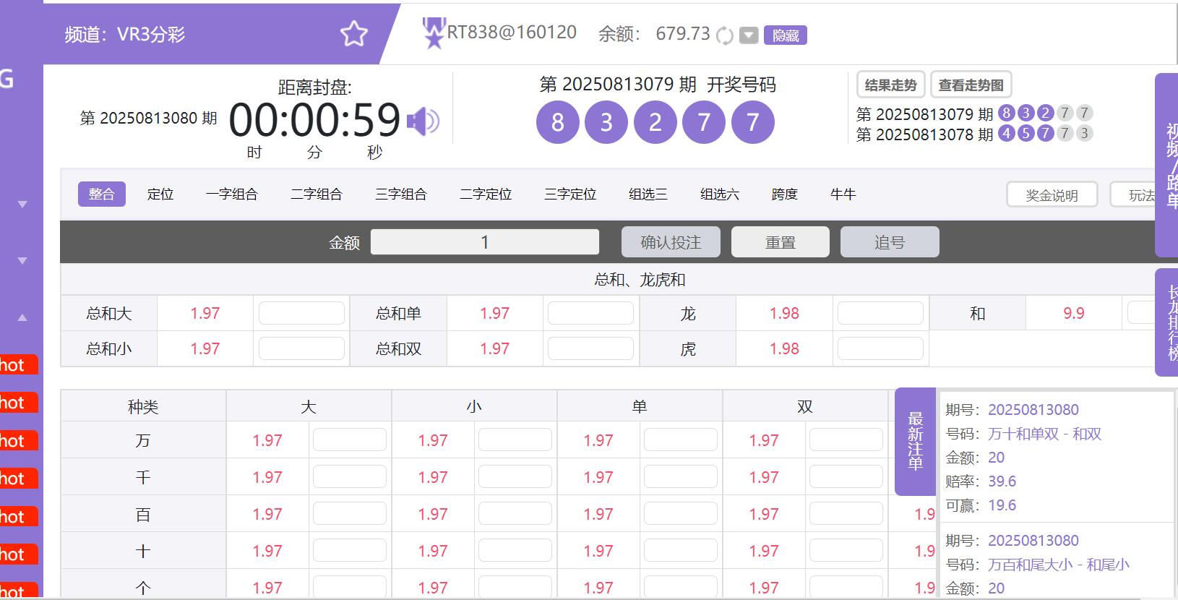1178x600 pixels.
Task: Click the 奖金说明 button
Action: click(1052, 195)
